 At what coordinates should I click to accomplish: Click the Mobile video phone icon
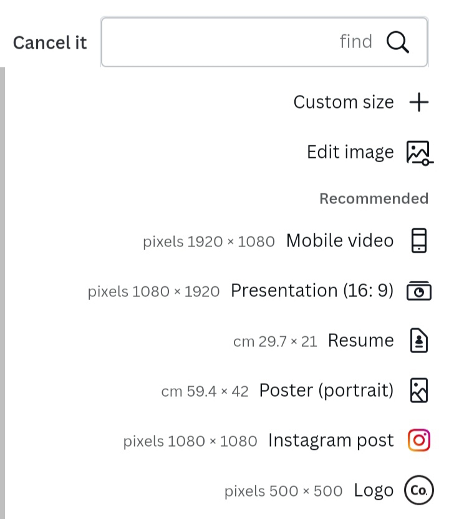[x=419, y=241]
